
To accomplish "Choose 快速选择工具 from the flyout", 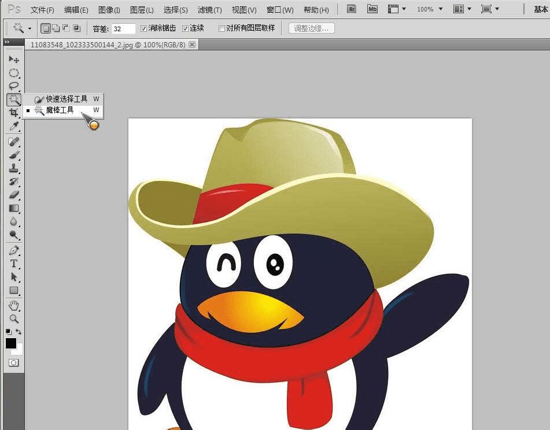I will pyautogui.click(x=67, y=99).
